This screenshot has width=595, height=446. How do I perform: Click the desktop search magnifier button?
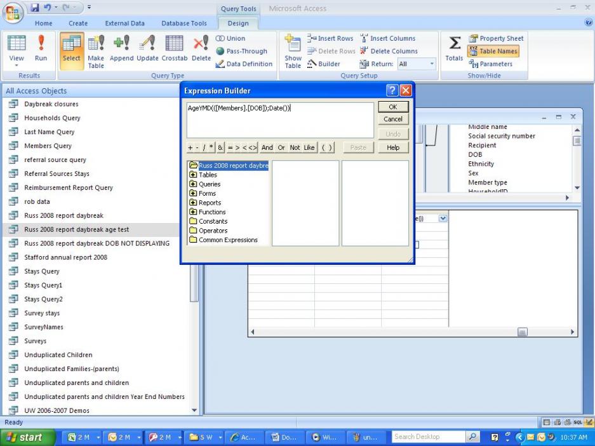[x=472, y=437]
